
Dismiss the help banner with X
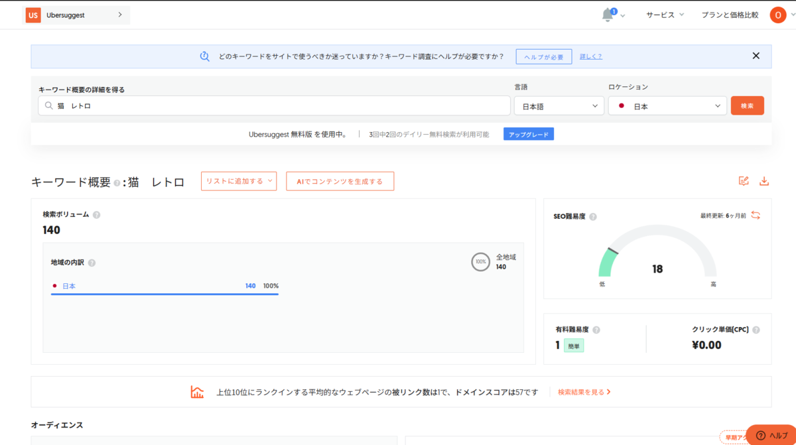(x=756, y=56)
